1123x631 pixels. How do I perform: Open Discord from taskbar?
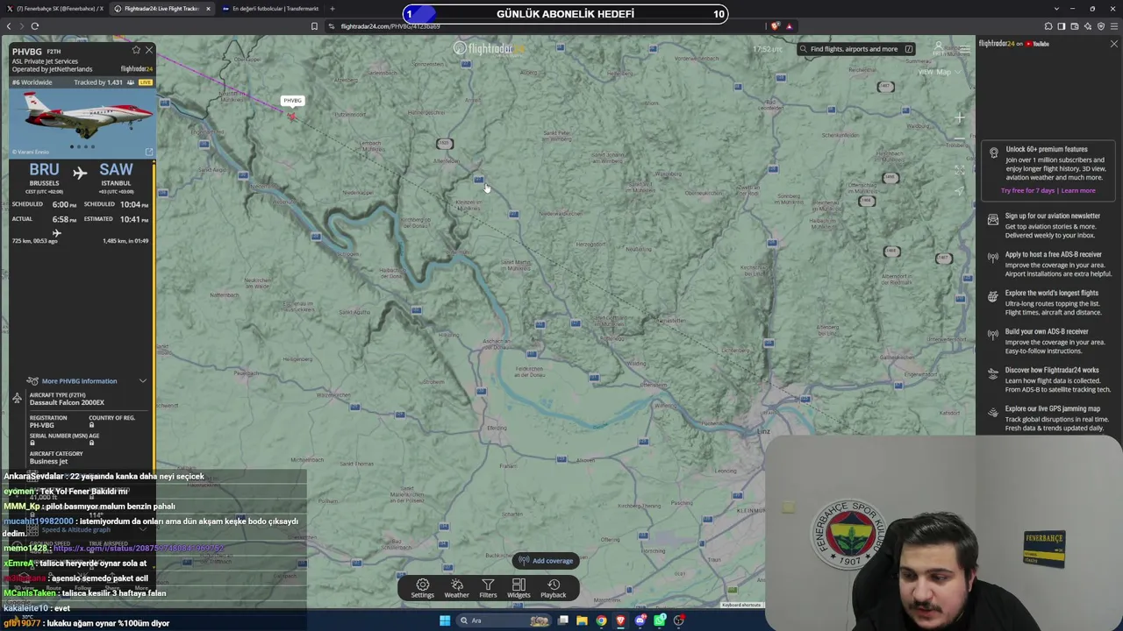pyautogui.click(x=640, y=620)
